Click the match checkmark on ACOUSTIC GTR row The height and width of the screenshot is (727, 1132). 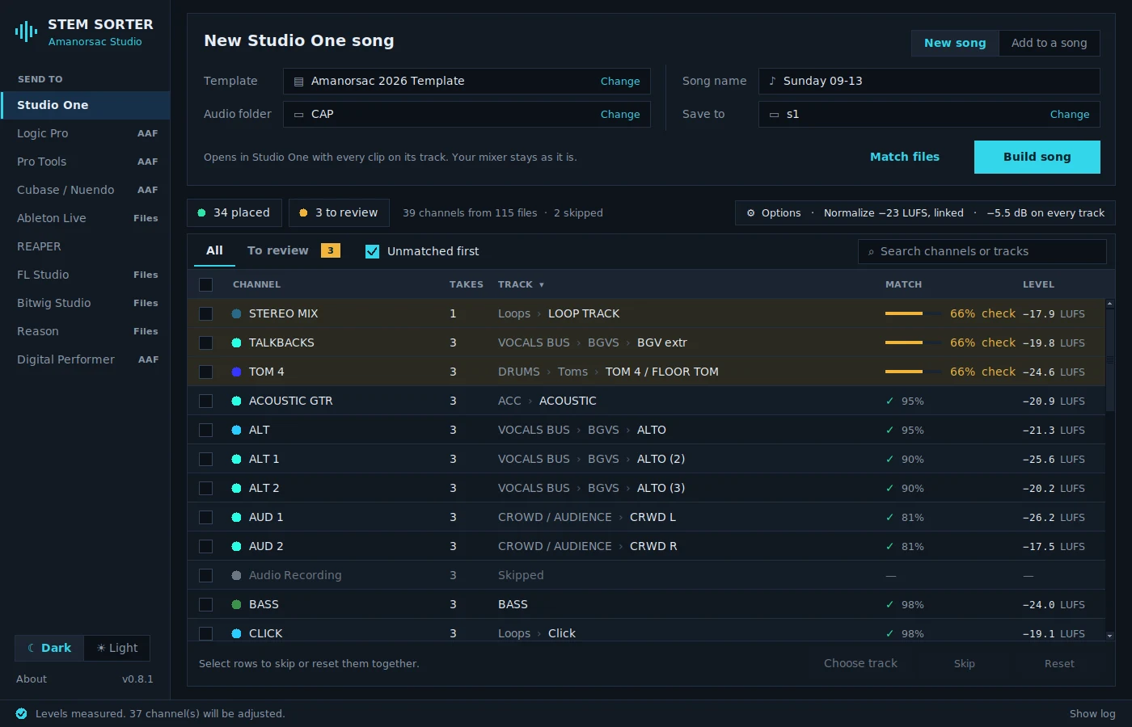(889, 401)
